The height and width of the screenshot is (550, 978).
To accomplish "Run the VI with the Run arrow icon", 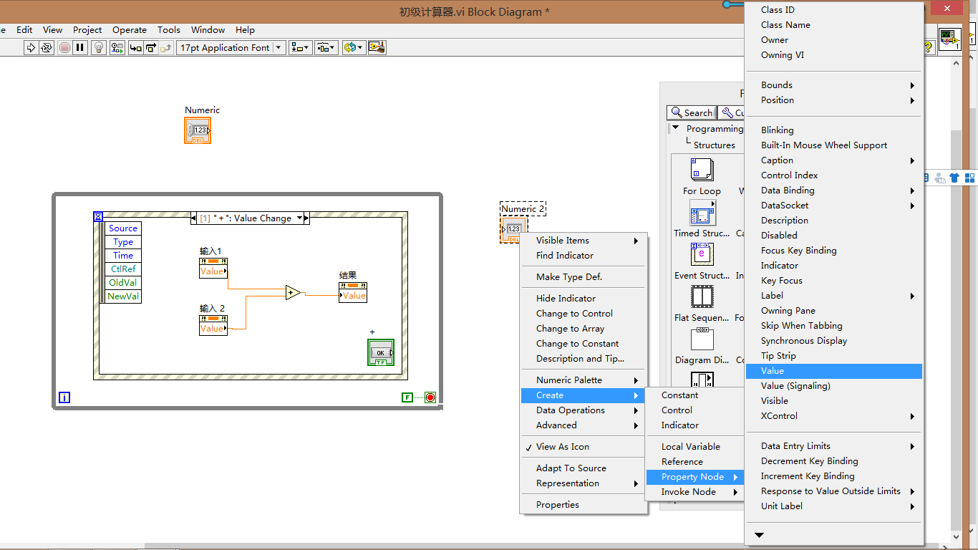I will point(31,47).
